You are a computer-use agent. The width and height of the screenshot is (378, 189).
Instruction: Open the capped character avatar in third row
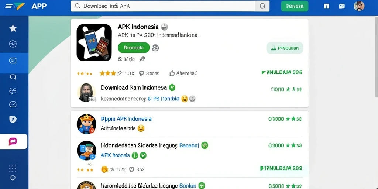86,151
